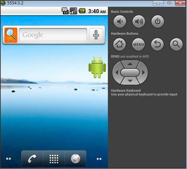Click the 5554:3.2 window title text
This screenshot has height=169, width=187.
[x=15, y=3]
